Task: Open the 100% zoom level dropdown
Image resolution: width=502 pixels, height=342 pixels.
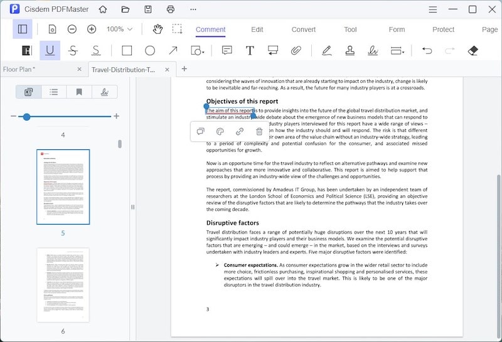Action: (119, 29)
